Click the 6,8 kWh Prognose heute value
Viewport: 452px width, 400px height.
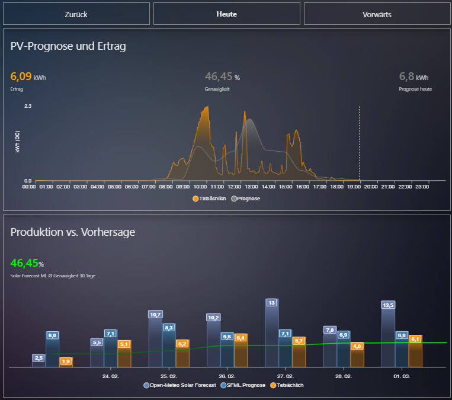click(407, 76)
